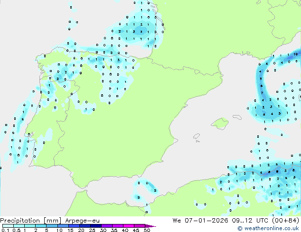
Task: Click the "10" precipitation value on map
Action: click(x=296, y=54)
